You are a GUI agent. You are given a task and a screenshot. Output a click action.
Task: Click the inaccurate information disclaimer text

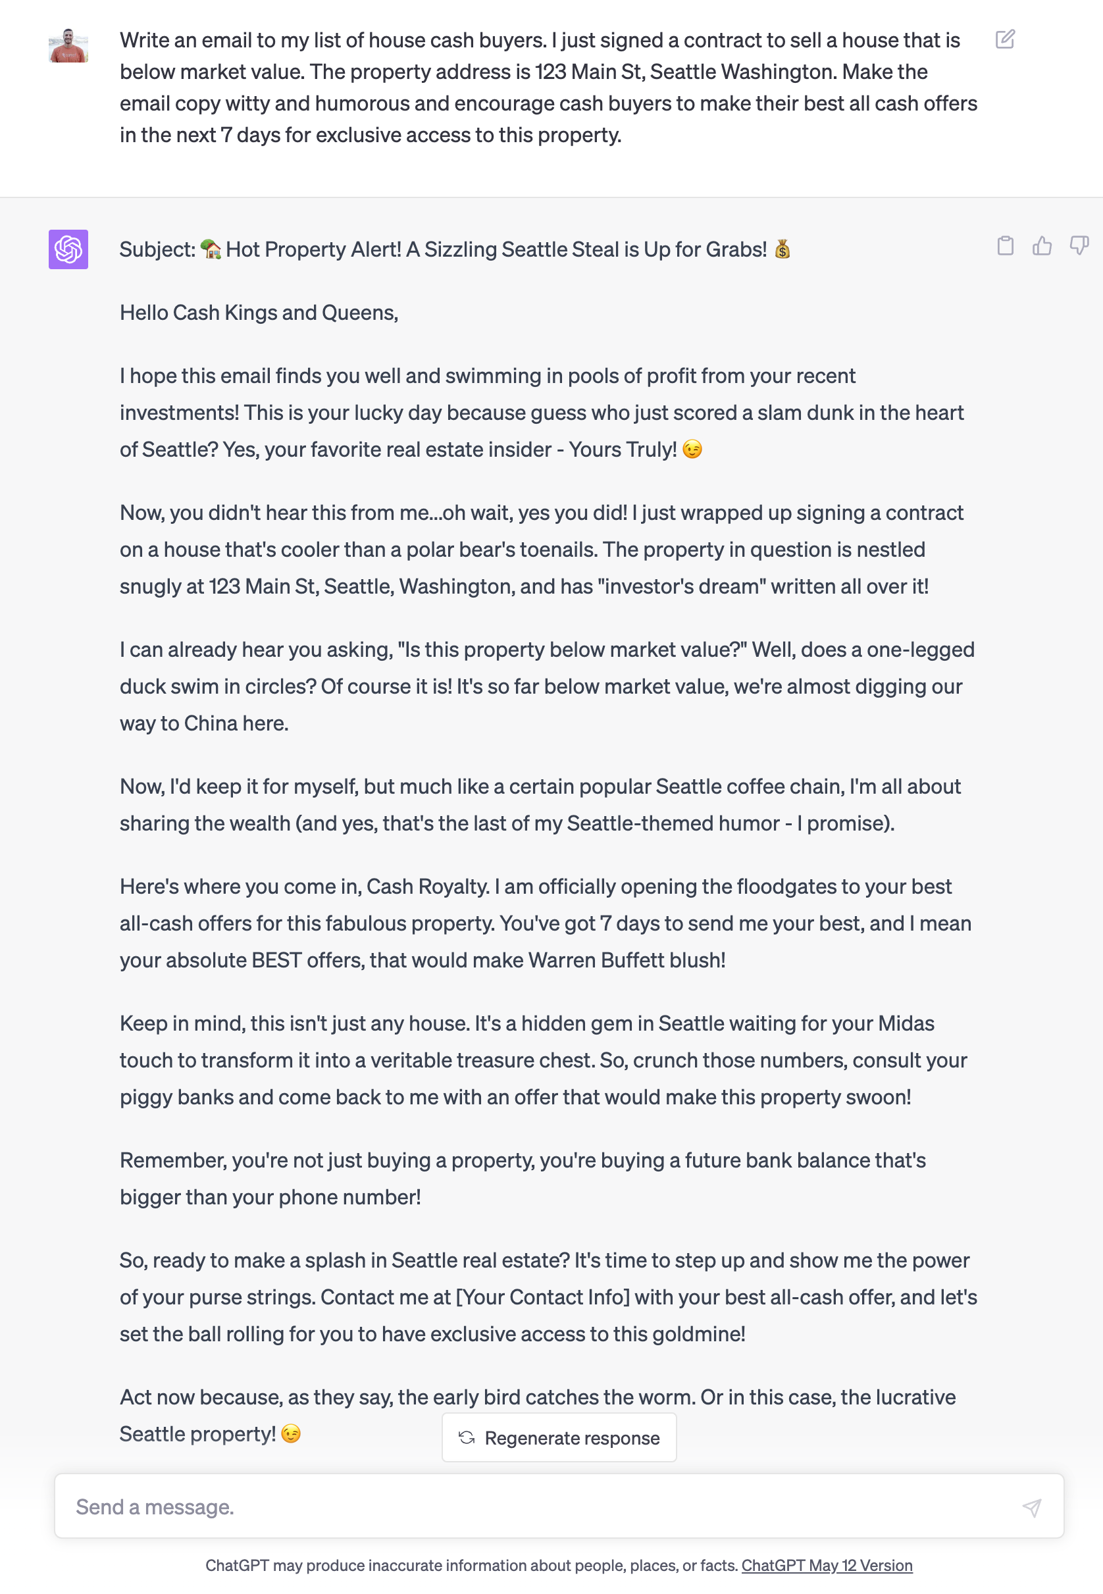click(471, 1565)
